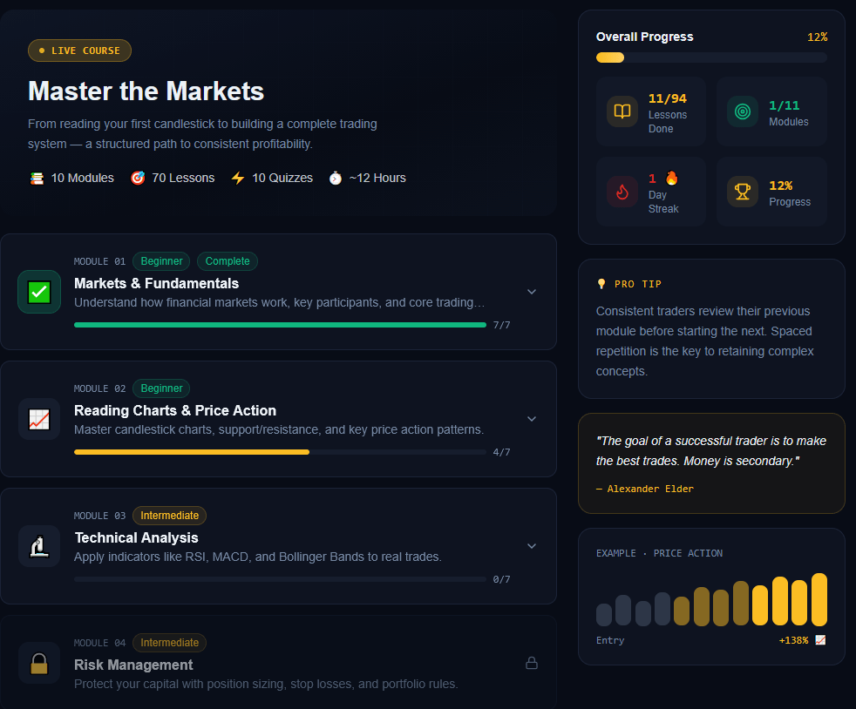Click the green checkmark icon for Module 01

coord(39,292)
